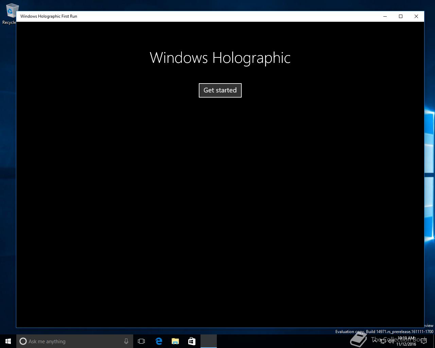Select the active Holographic app taskbar button
Image resolution: width=435 pixels, height=348 pixels.
pos(208,341)
